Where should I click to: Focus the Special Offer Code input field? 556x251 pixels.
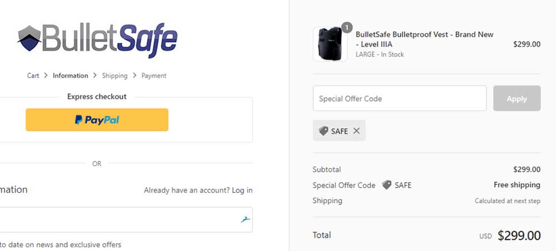pos(399,99)
